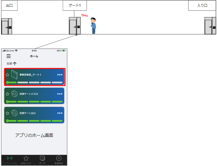This screenshot has width=217, height=166.
Task: Open the hamburger menu in the app
Action: point(9,56)
